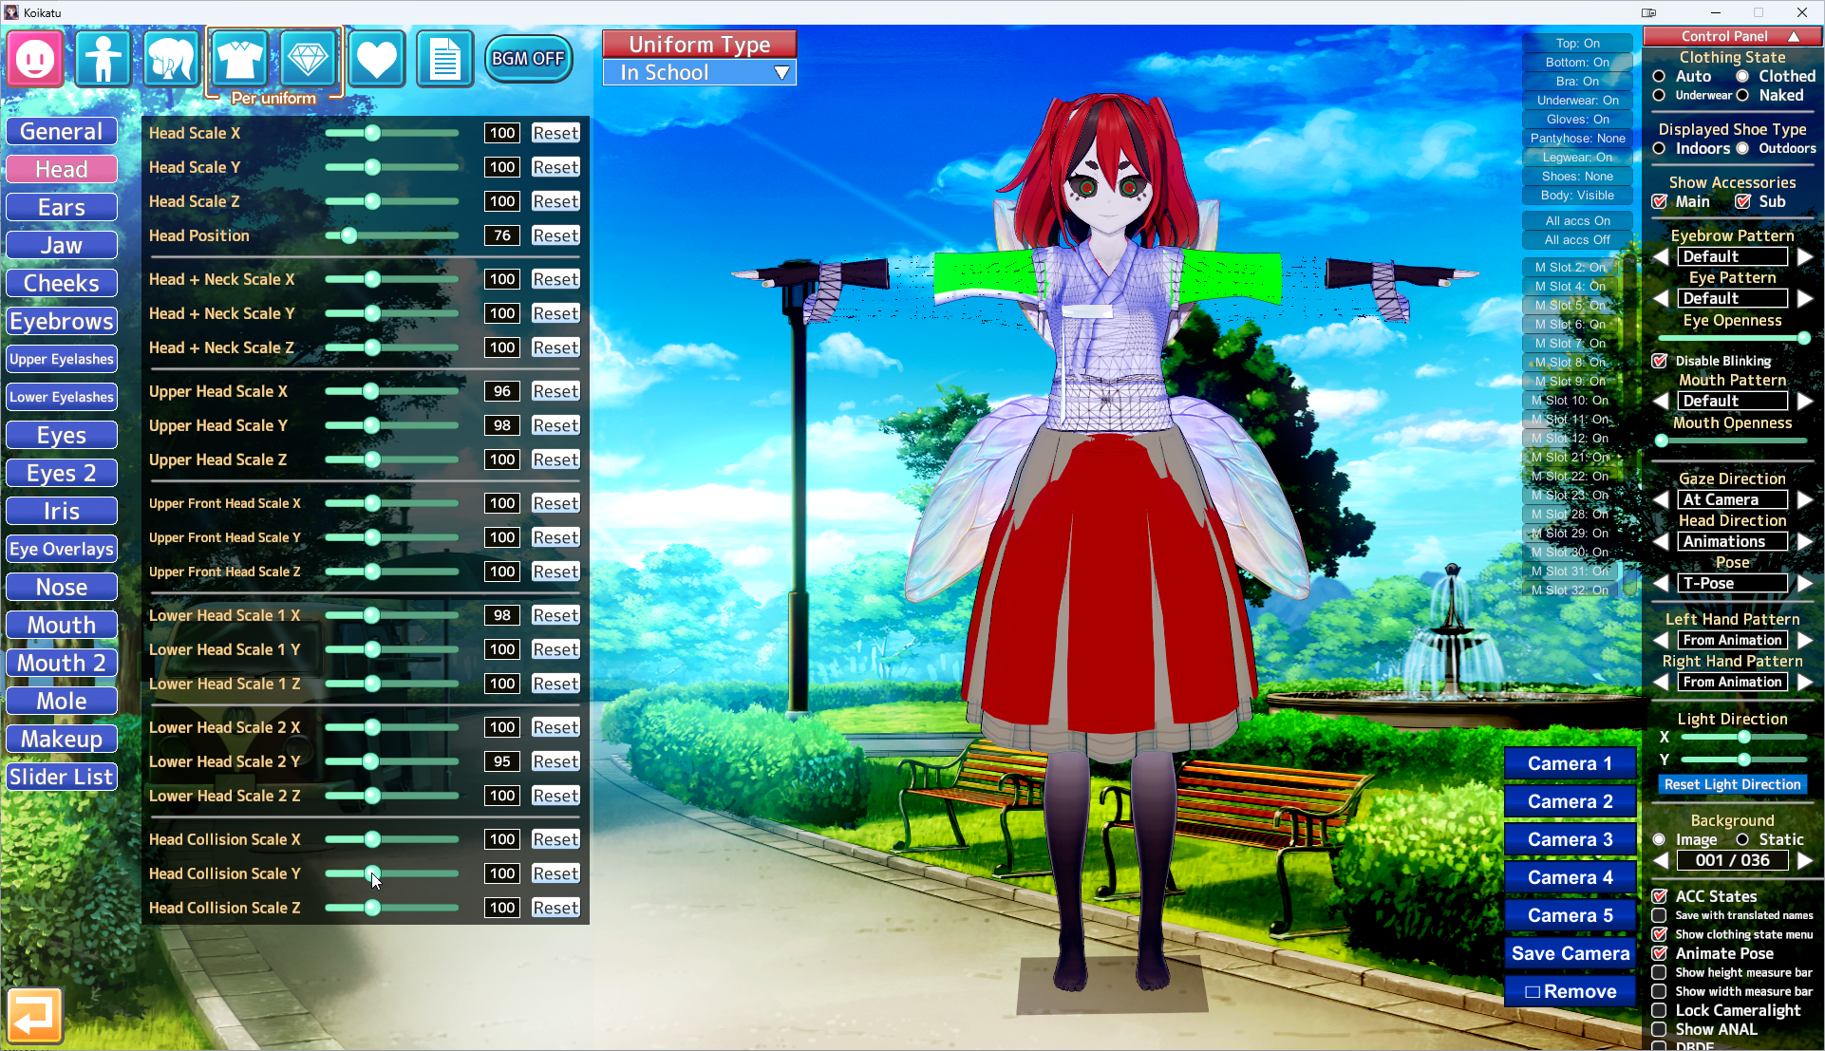This screenshot has width=1825, height=1051.
Task: Go to next Mouth Pattern
Action: (x=1804, y=401)
